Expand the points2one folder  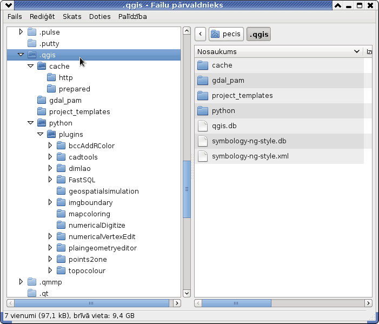pos(50,259)
